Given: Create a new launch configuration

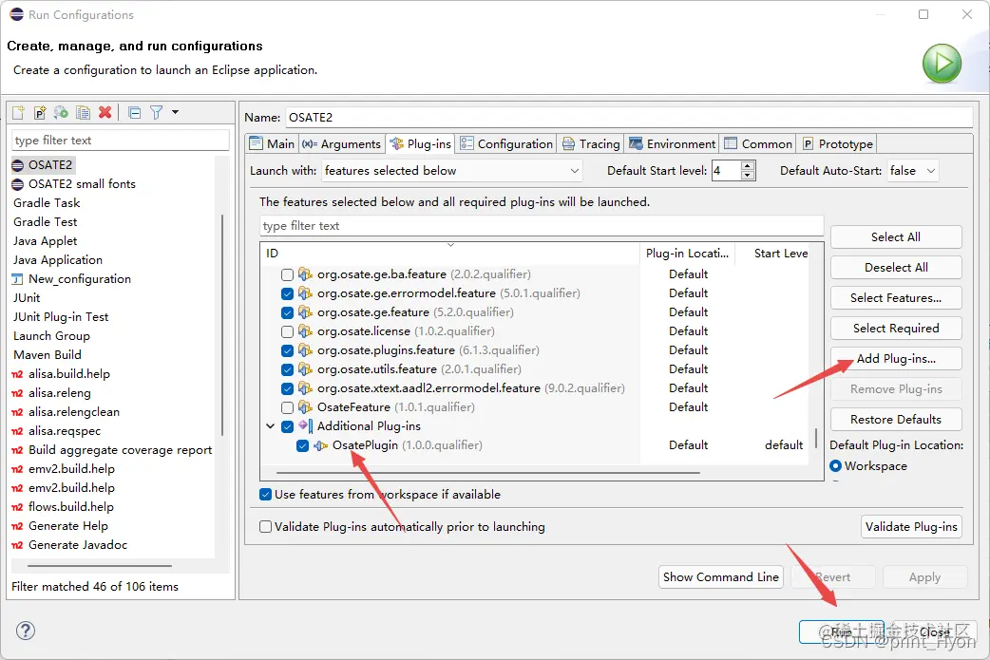Looking at the screenshot, I should 18,112.
